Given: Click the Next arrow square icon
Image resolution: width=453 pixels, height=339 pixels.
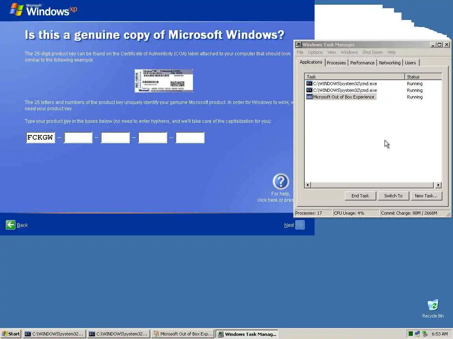Looking at the screenshot, I should [x=300, y=225].
